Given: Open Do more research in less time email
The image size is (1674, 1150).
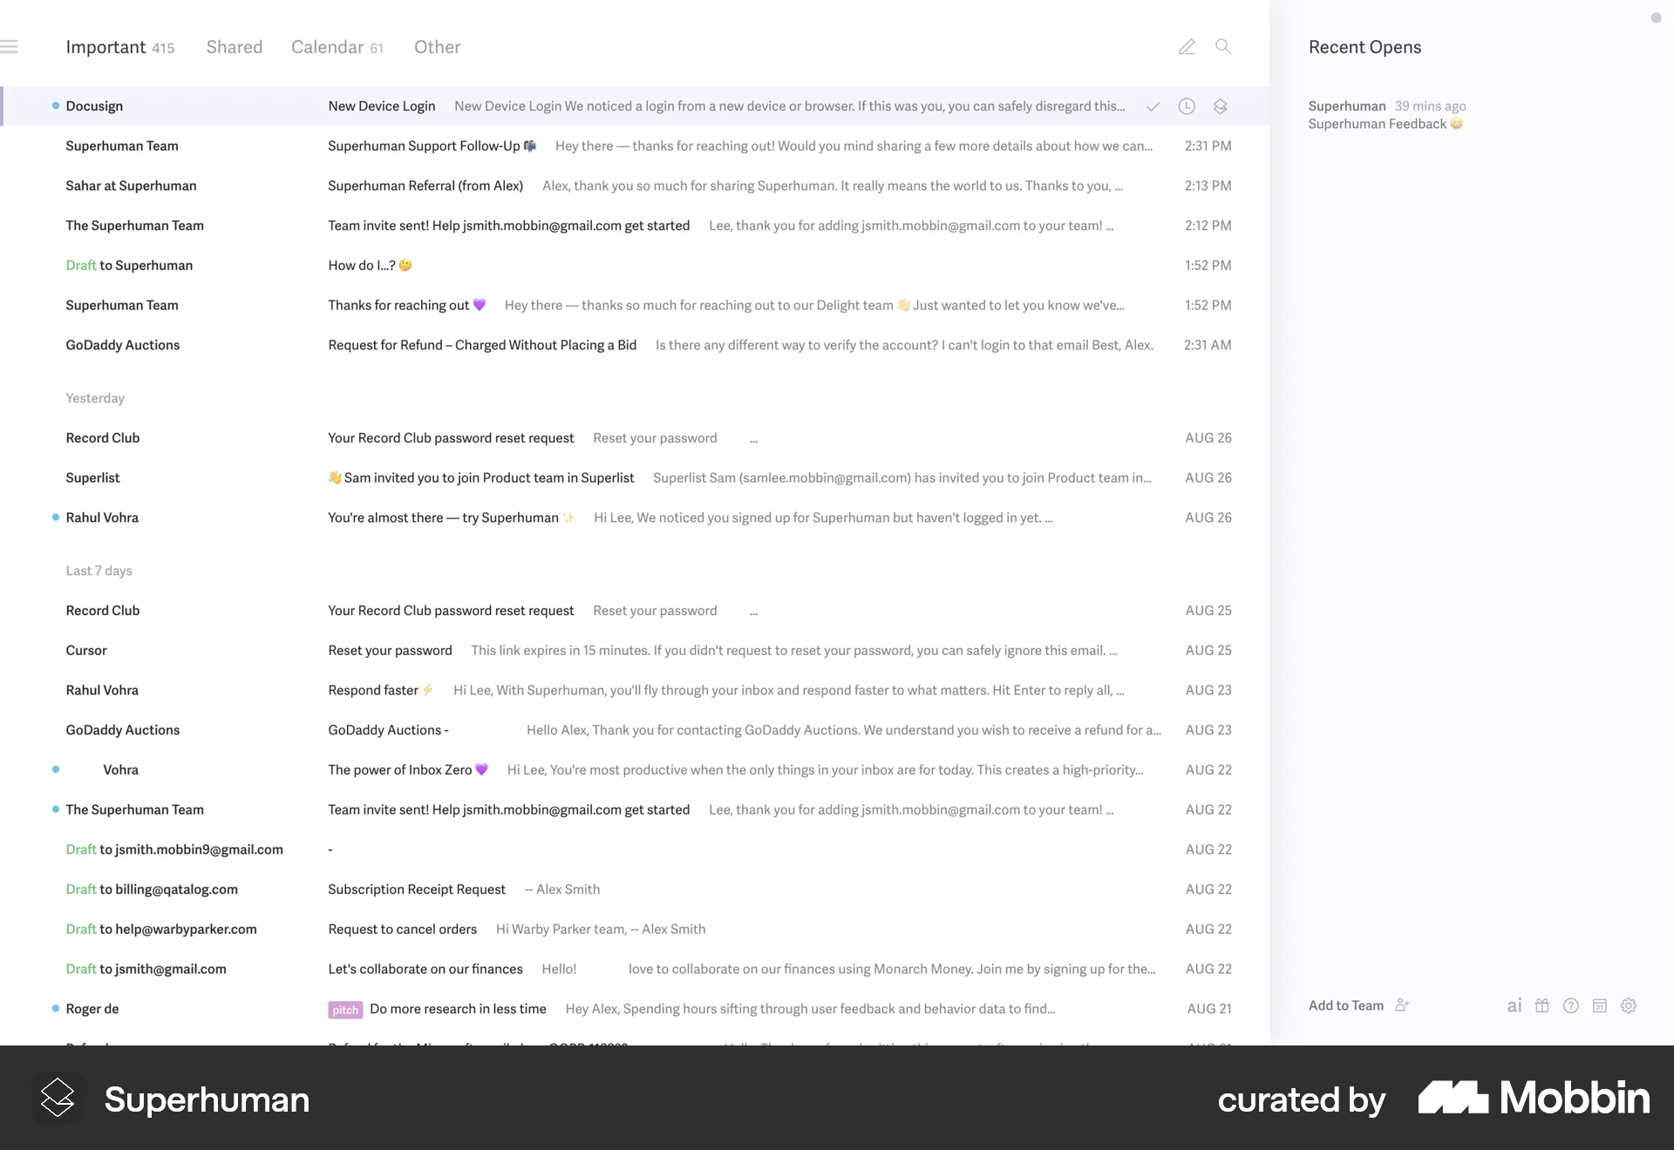Looking at the screenshot, I should pos(636,1009).
